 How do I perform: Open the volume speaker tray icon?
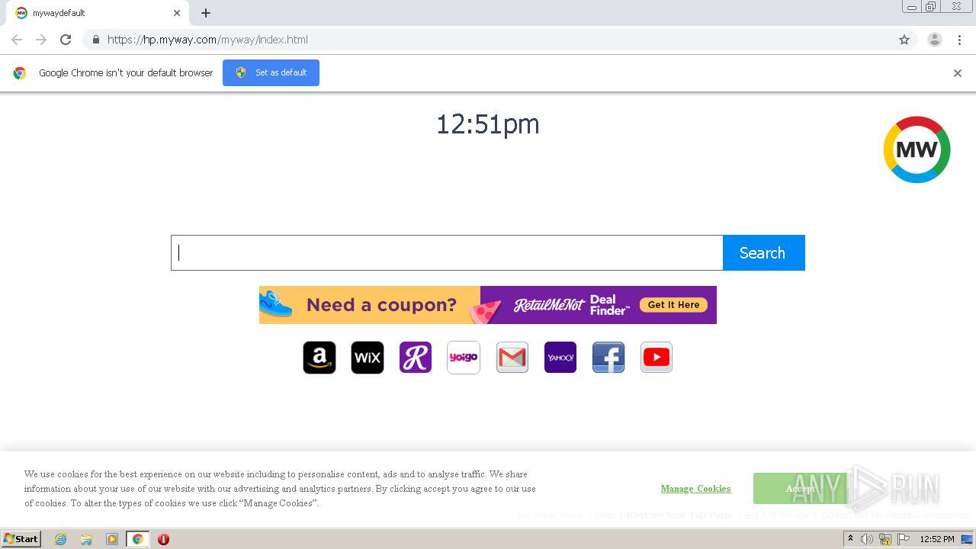pyautogui.click(x=867, y=539)
